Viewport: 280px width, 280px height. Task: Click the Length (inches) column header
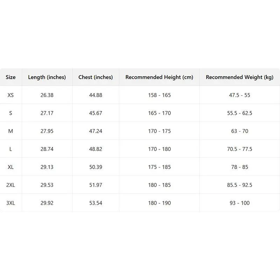(47, 77)
